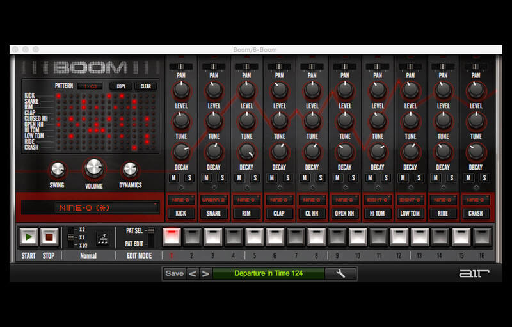This screenshot has height=327, width=512.
Task: Solo the Kick channel
Action: tap(189, 178)
